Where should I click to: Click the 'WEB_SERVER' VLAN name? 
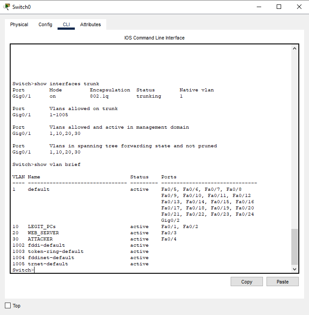(43, 233)
